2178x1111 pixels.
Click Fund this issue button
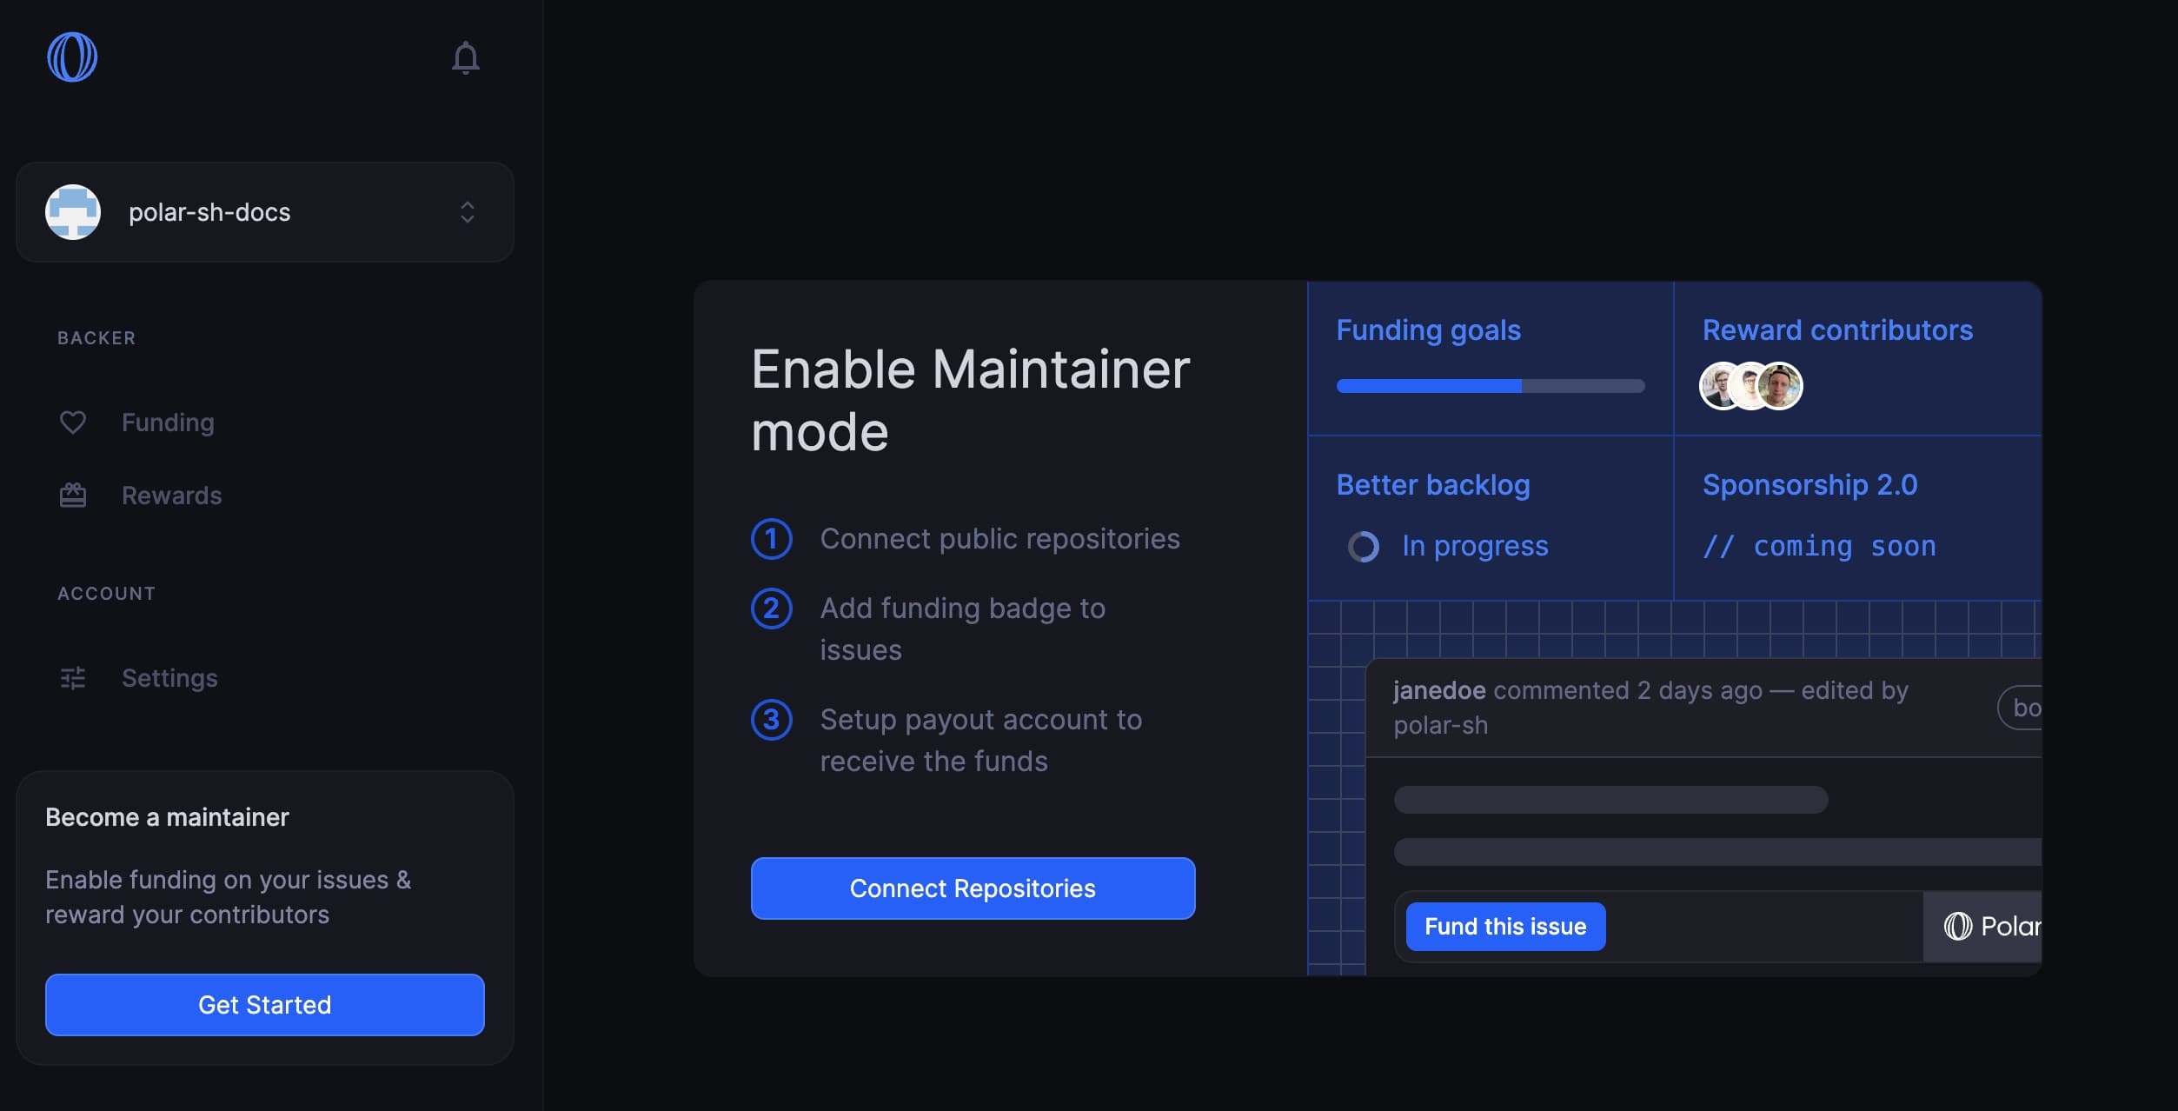click(1505, 927)
